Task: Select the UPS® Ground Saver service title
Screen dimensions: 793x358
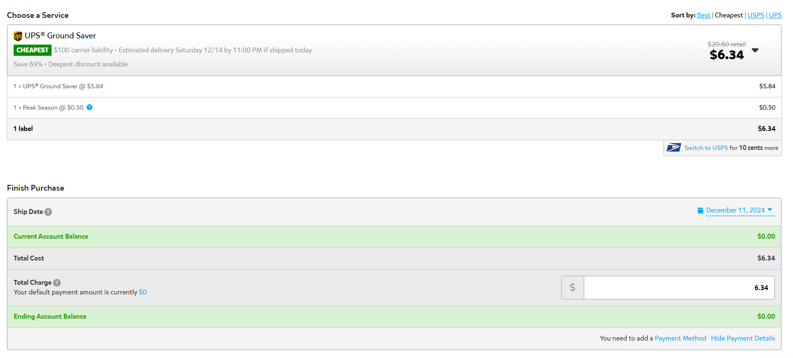Action: coord(60,35)
